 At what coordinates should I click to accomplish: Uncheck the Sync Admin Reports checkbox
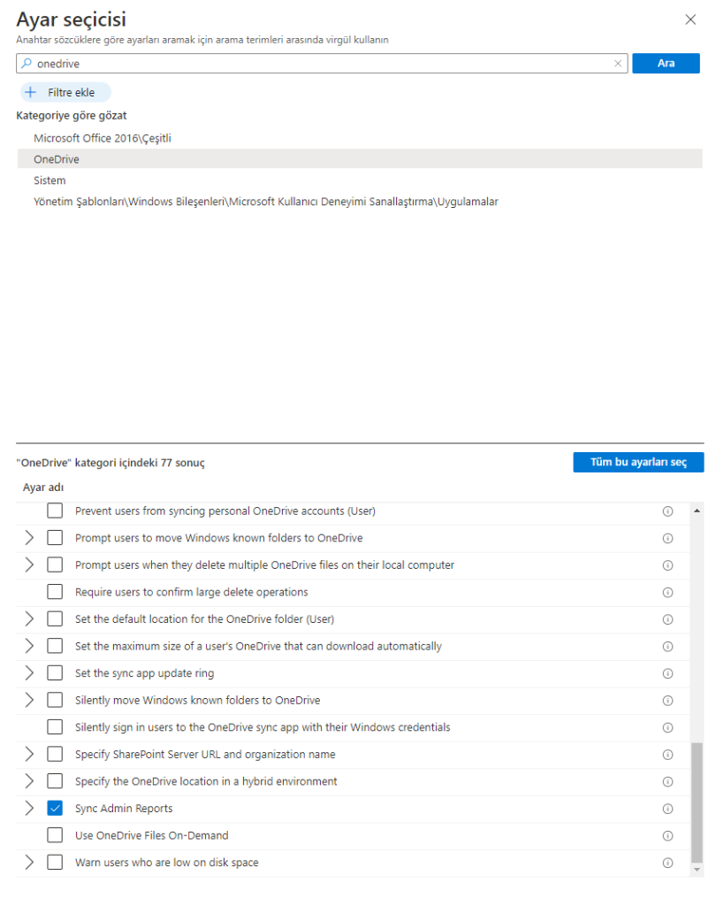[55, 809]
